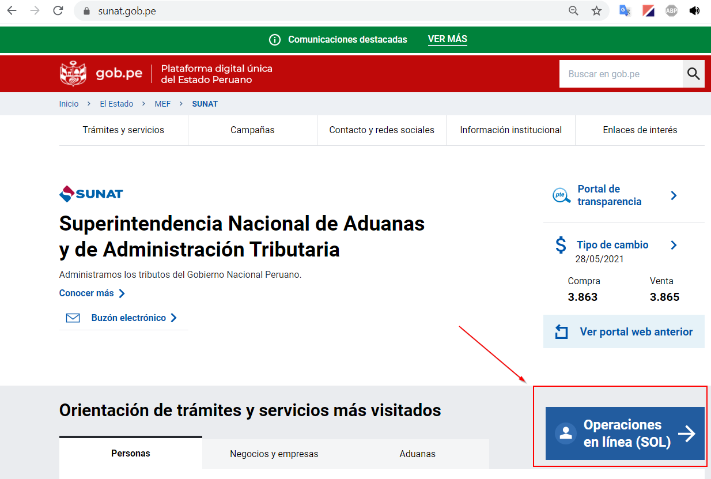
Task: Click the SUNAT logo
Action: pos(91,194)
